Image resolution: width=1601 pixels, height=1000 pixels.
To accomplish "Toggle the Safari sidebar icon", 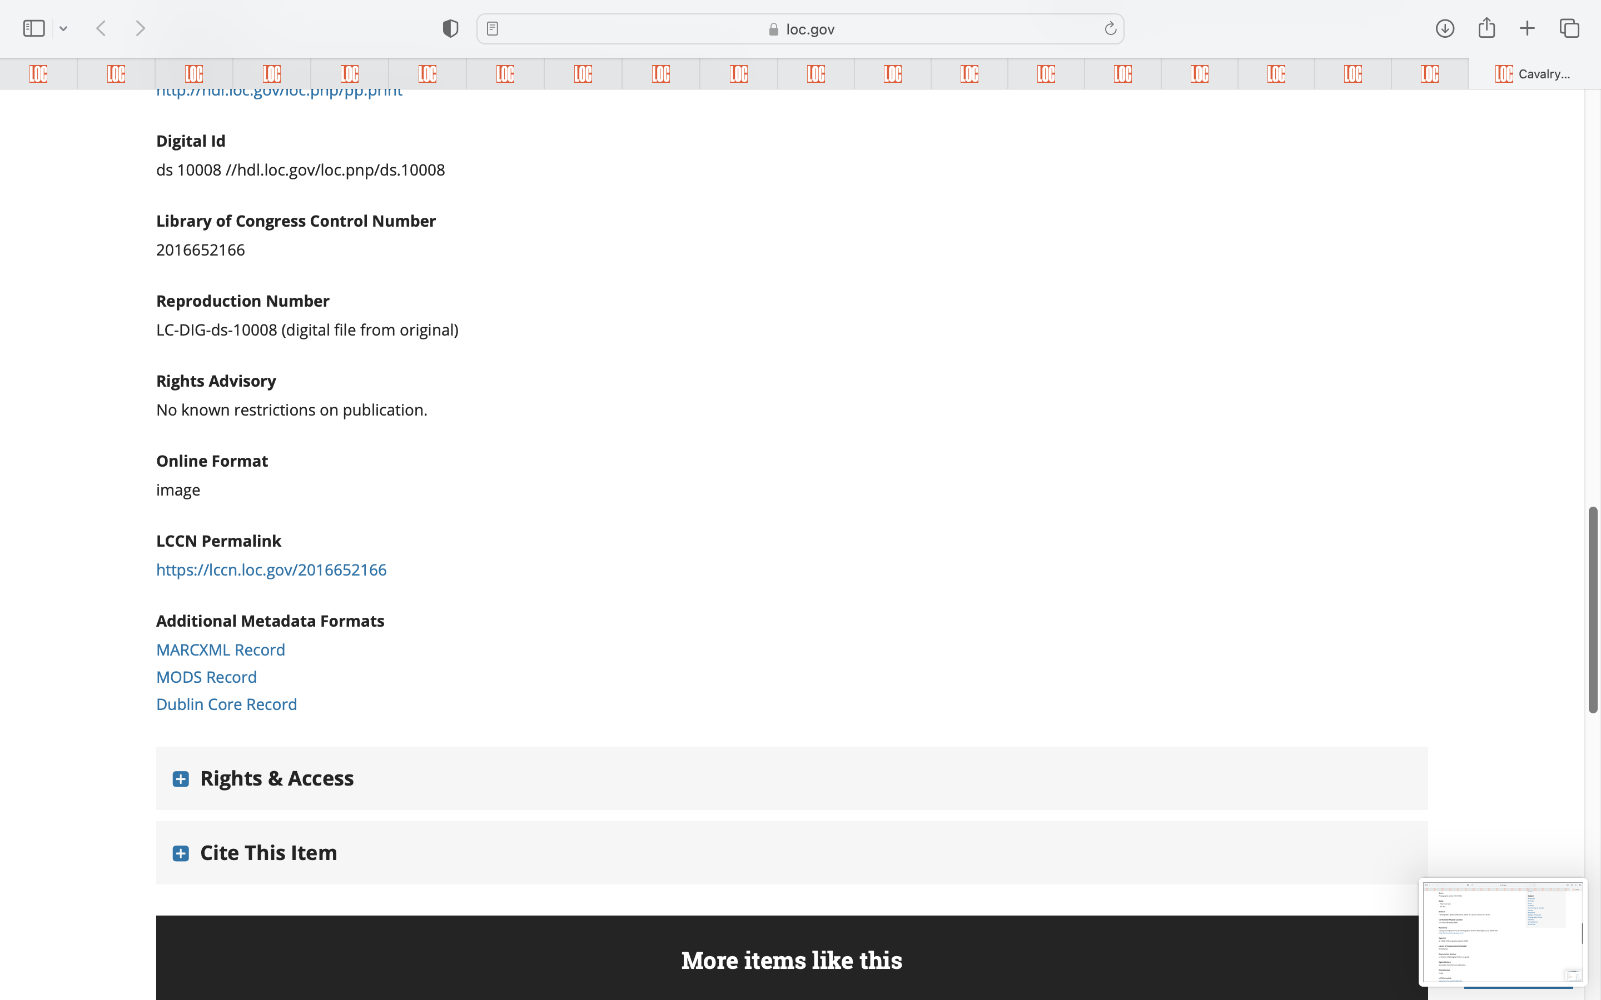I will [34, 28].
